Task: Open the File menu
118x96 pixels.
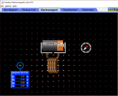Action: click(2, 6)
